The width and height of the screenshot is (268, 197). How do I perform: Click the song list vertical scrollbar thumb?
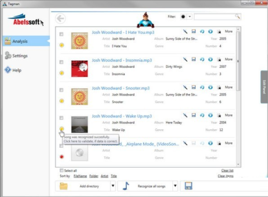[238, 61]
